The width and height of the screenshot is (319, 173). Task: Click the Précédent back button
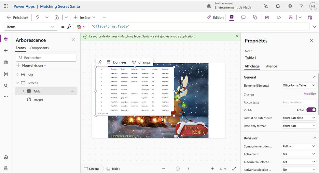[x=18, y=18]
